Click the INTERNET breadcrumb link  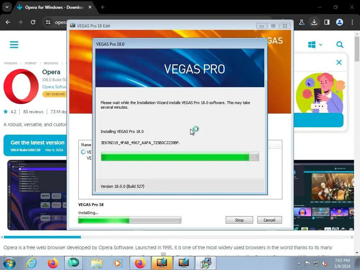(31, 63)
